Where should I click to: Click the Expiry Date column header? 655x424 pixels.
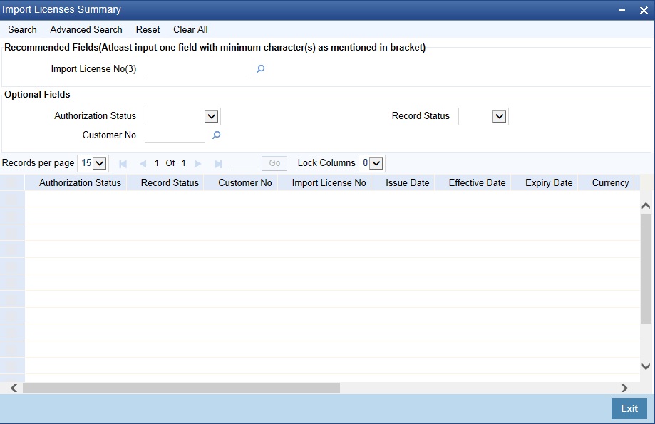click(545, 183)
